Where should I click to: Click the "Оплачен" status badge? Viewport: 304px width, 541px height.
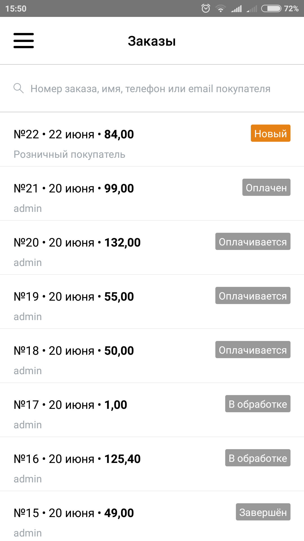[266, 187]
